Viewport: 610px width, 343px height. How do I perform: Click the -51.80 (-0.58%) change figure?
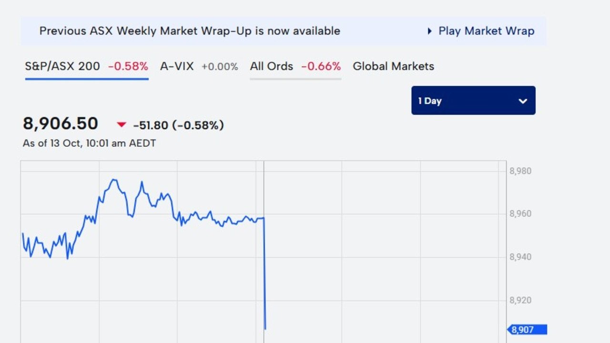(178, 125)
